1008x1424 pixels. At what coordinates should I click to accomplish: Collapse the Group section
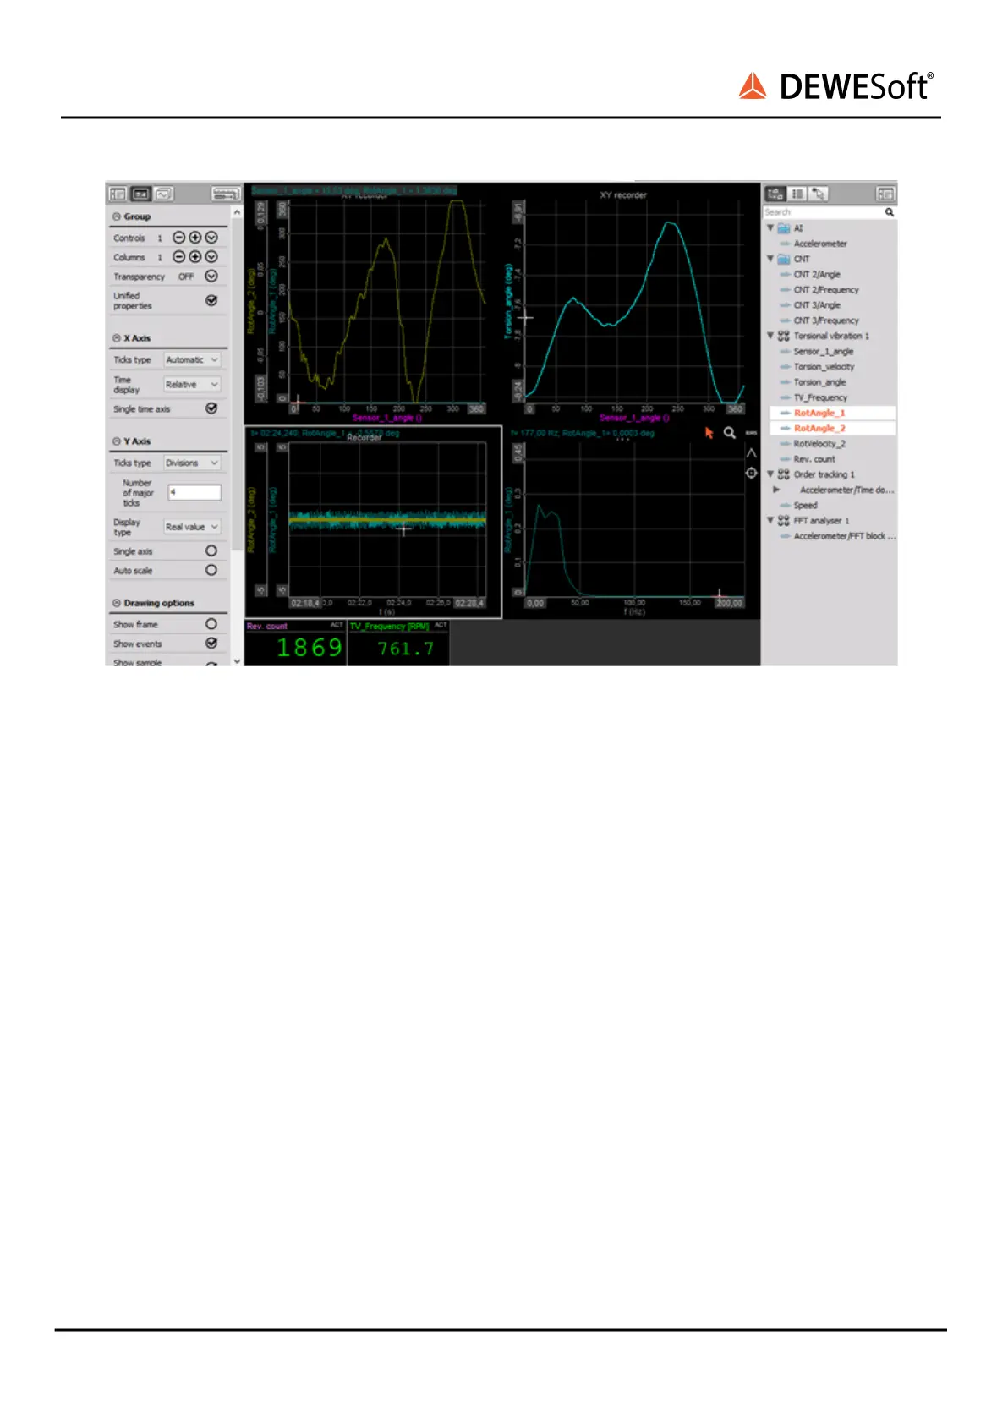coord(117,216)
